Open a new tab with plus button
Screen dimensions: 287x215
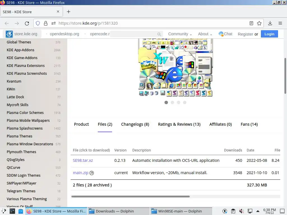coord(68,12)
